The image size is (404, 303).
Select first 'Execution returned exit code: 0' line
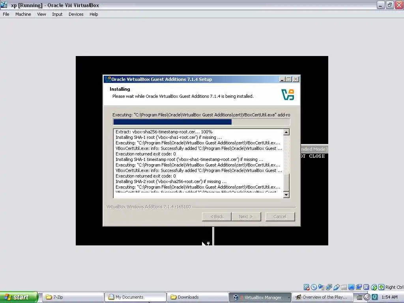point(146,154)
